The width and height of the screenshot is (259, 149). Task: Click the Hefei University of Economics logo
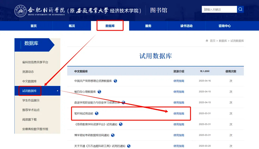point(20,11)
